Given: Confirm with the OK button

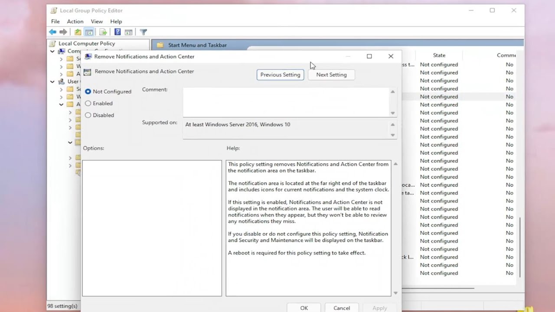Looking at the screenshot, I should [x=304, y=308].
